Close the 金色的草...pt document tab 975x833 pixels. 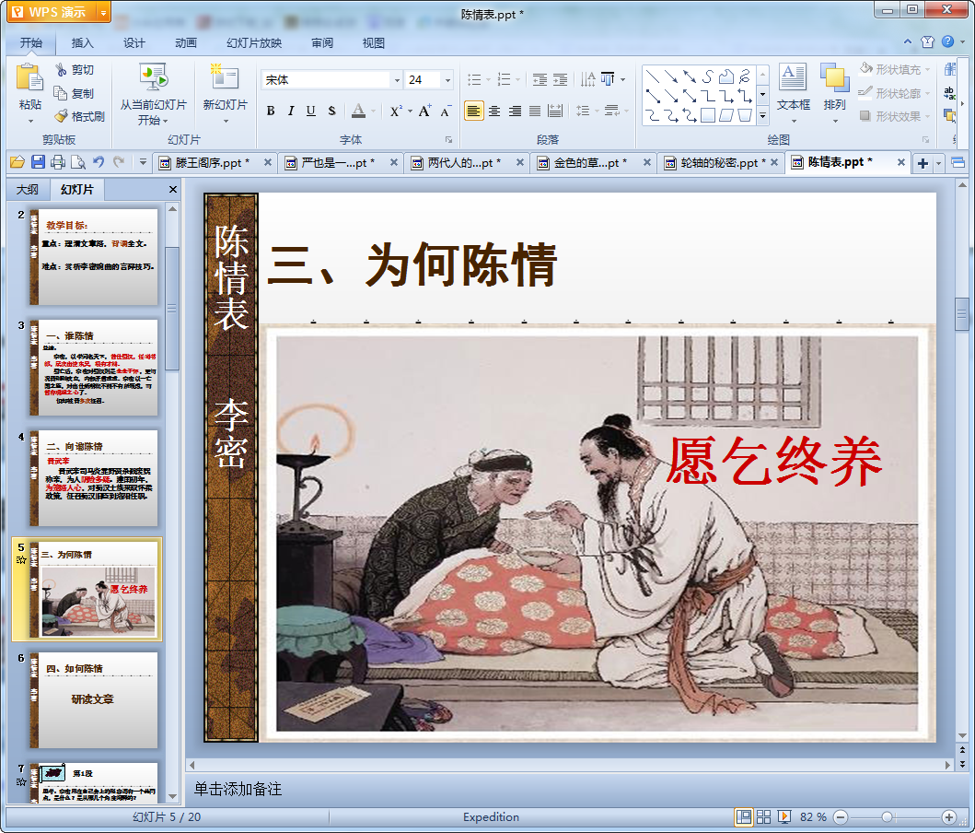[646, 162]
